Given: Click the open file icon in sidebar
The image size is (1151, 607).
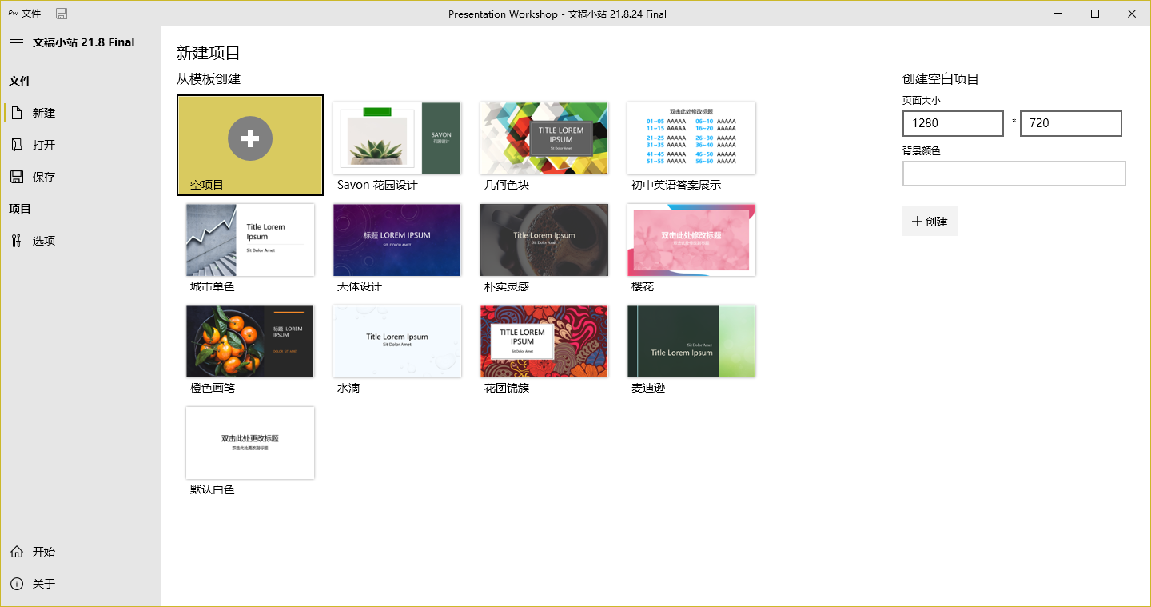Looking at the screenshot, I should [17, 145].
